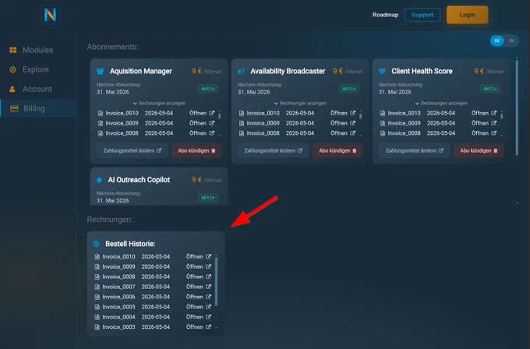This screenshot has height=349, width=530.
Task: Click external icon for Invoice_0004 in Bestell Historie
Action: pos(209,317)
